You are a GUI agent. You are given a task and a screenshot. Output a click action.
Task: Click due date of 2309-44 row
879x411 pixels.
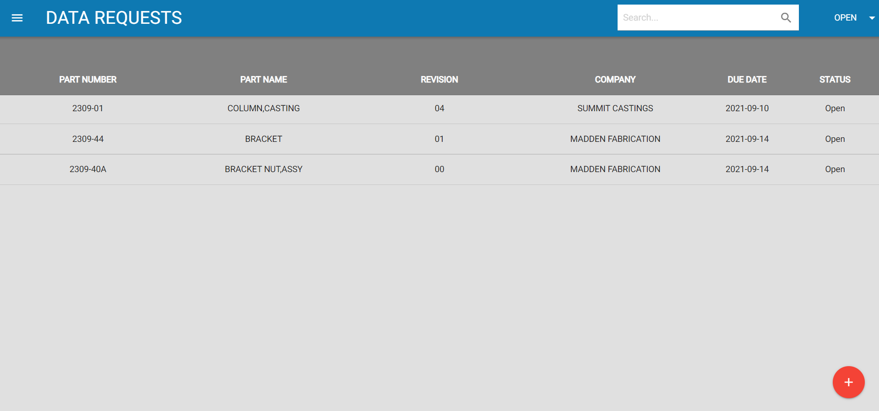[747, 139]
